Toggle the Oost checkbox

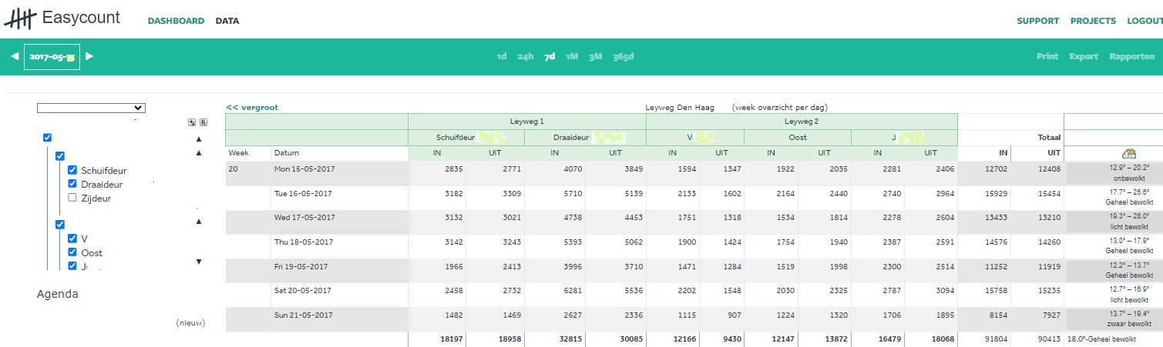(72, 252)
